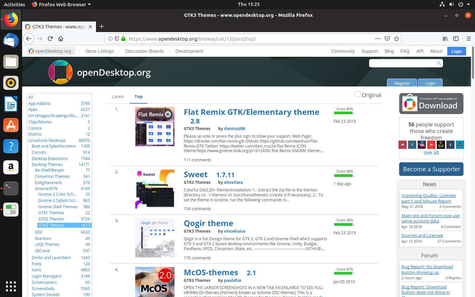
Task: Click the search magnifier icon in header
Action: click(x=439, y=63)
